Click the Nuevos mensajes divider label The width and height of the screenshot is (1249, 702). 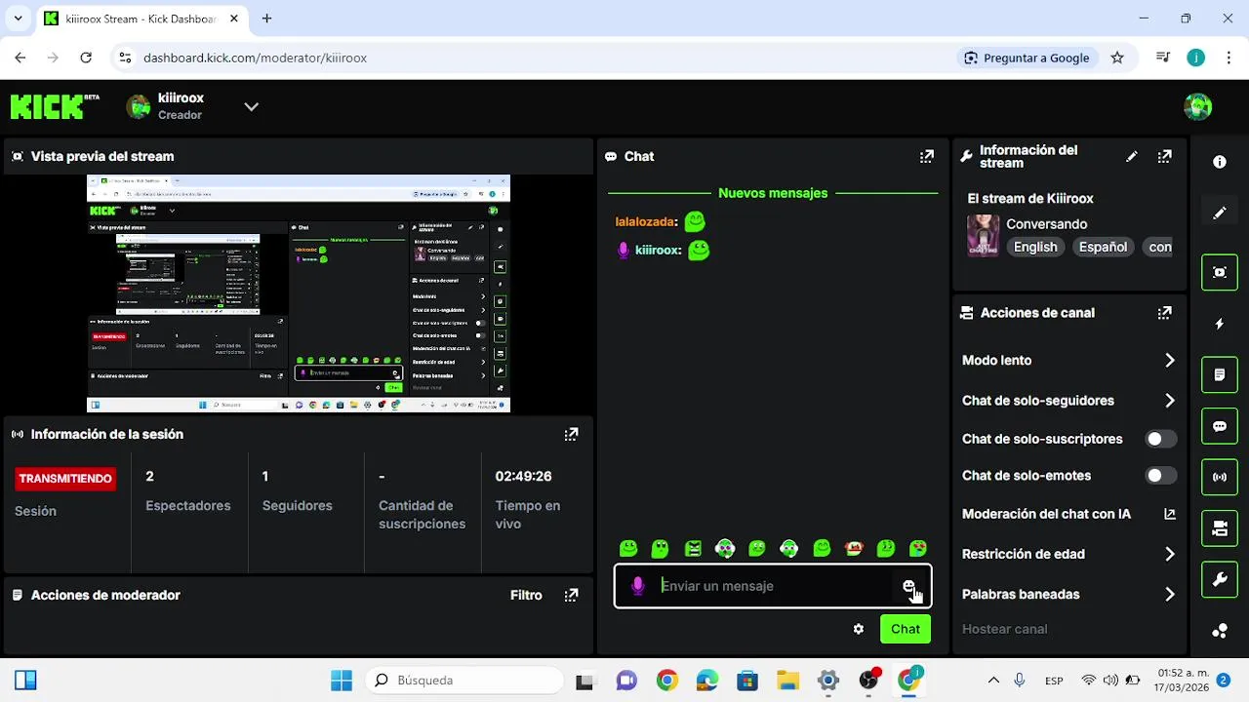(x=773, y=193)
